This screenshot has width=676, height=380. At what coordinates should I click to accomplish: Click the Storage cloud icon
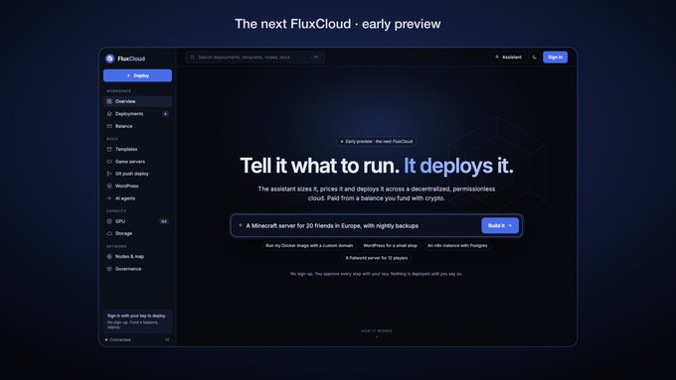109,233
